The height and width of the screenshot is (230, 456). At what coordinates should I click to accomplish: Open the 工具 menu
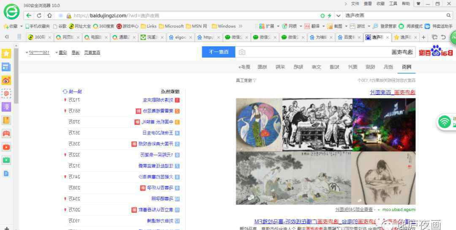(393, 4)
